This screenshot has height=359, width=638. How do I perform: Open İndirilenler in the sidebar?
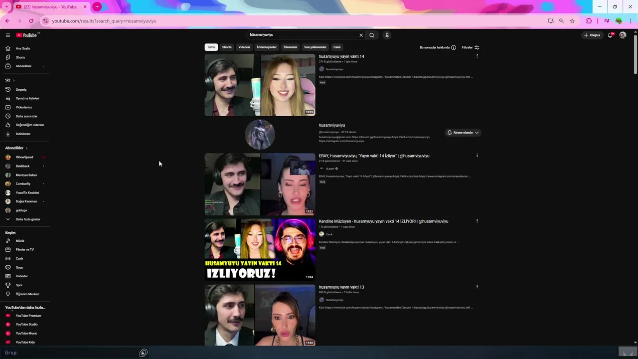click(x=25, y=134)
